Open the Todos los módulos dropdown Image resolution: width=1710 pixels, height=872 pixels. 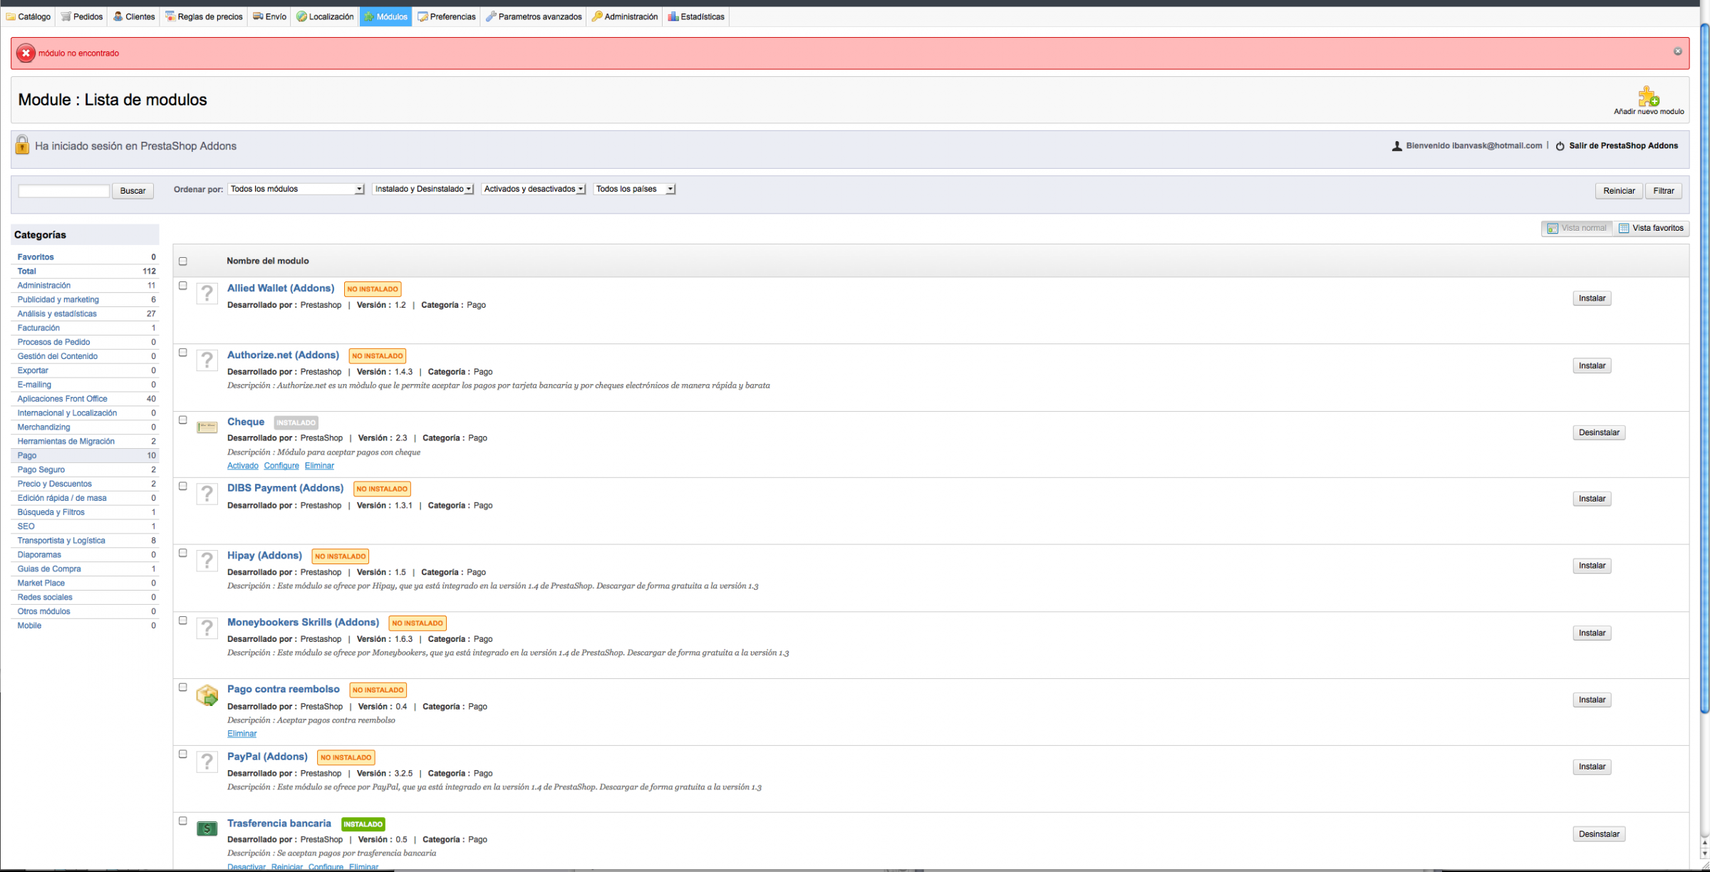pos(296,189)
